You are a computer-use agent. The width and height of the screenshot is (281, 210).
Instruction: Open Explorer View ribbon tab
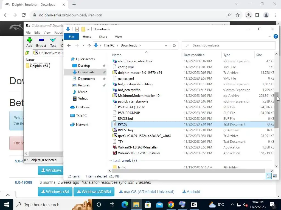pos(118,37)
